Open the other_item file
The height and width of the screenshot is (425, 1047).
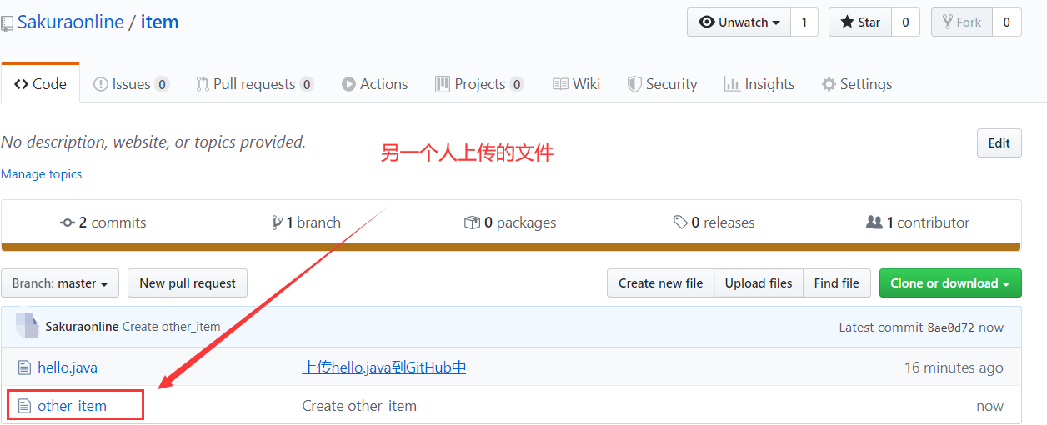coord(72,406)
